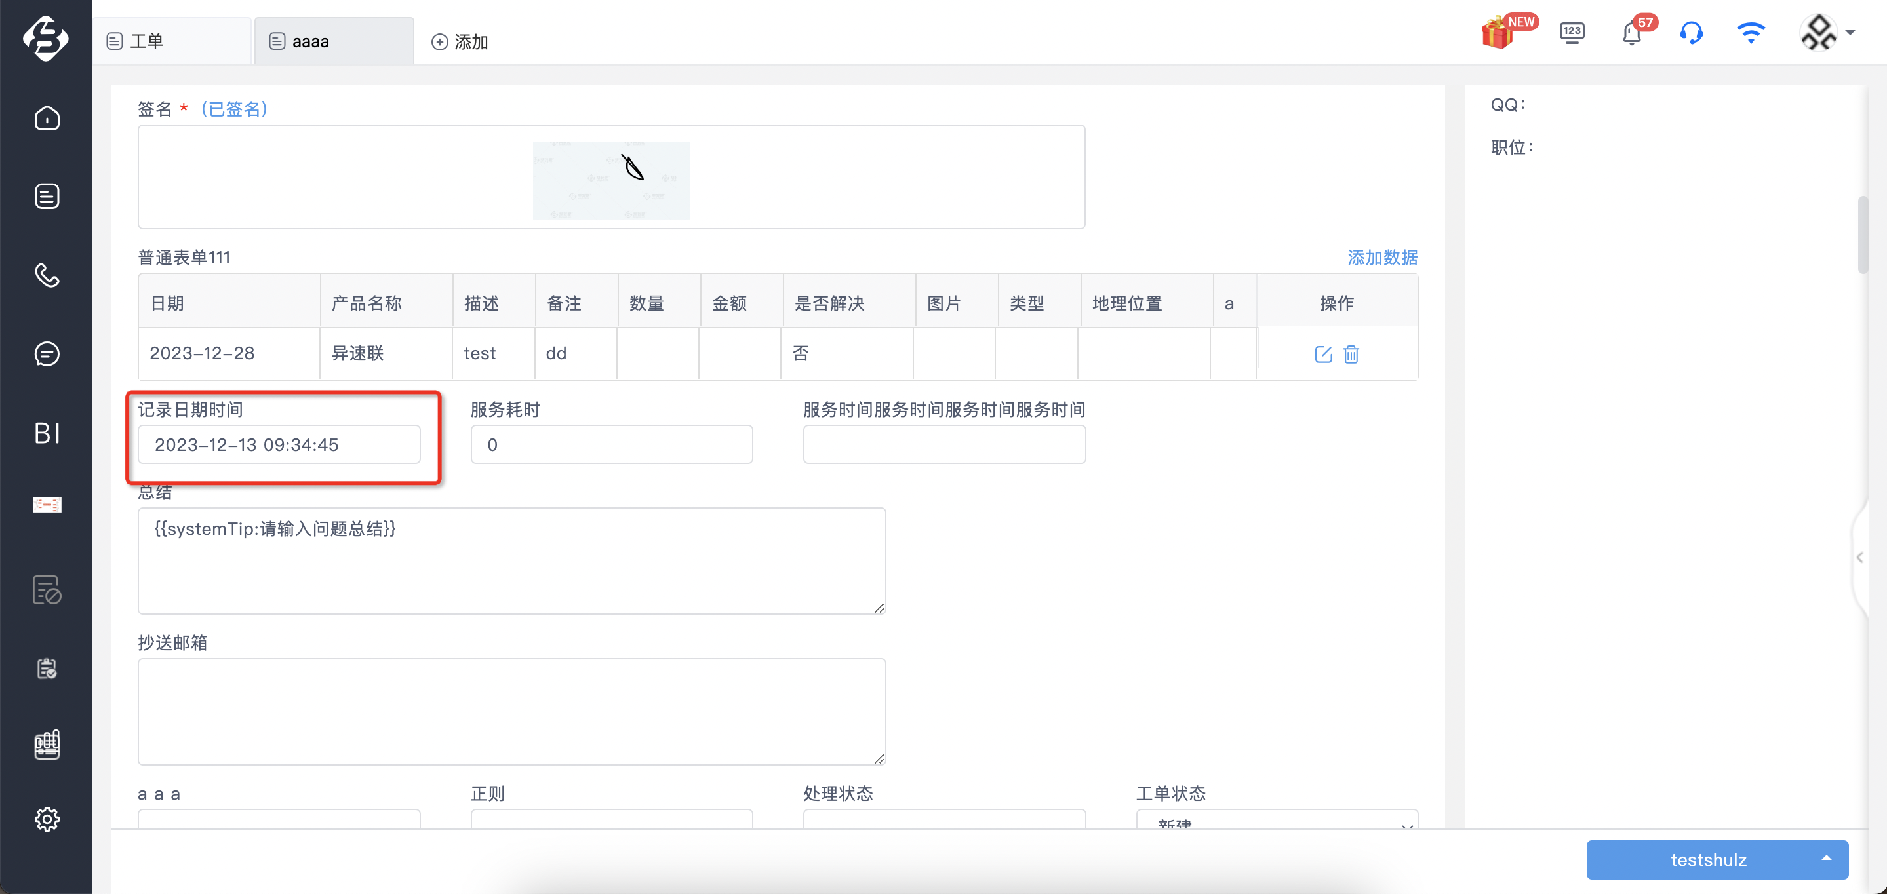Image resolution: width=1887 pixels, height=894 pixels.
Task: Click the NEW gift box icon
Action: [1498, 33]
